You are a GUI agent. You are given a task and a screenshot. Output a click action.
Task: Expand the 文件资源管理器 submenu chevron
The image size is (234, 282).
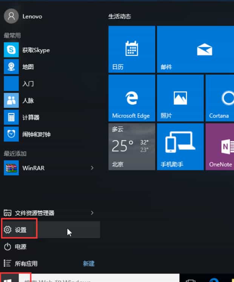tap(92, 213)
